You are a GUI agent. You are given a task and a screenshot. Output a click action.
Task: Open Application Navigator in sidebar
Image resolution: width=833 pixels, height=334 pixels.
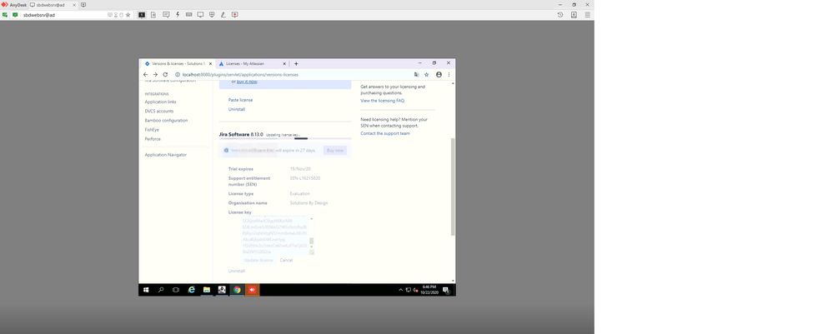coord(165,155)
